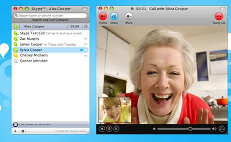Viewport: 231px width, 142px height.
Task: Click the history clock icon beside credit
Action: pos(86,26)
